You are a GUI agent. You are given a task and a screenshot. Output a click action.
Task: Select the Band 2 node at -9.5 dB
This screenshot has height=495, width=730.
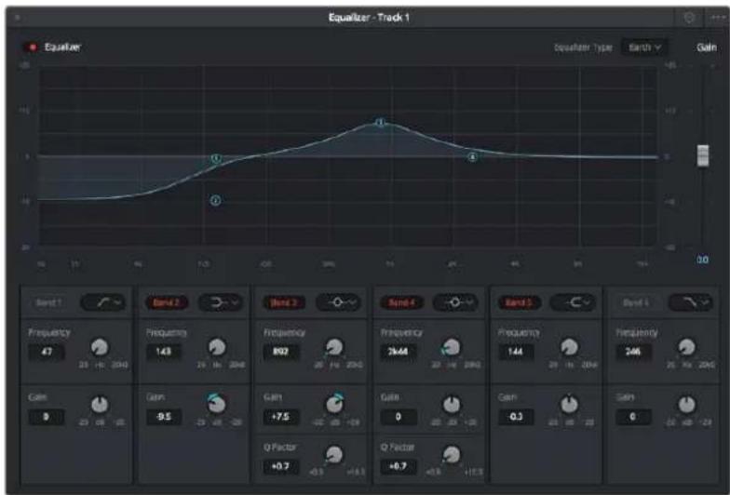coord(216,201)
